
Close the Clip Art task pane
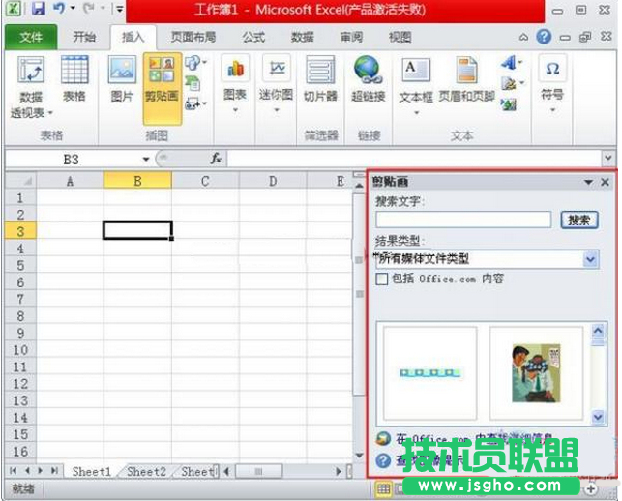(605, 182)
